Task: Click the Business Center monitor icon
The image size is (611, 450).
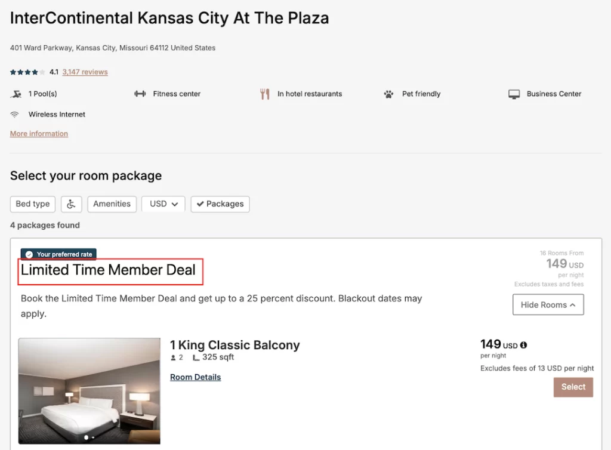Action: [x=514, y=94]
